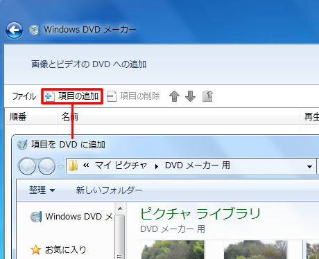319x259 pixels.
Task: Click 新しいフォルダー to create a folder
Action: click(x=109, y=190)
